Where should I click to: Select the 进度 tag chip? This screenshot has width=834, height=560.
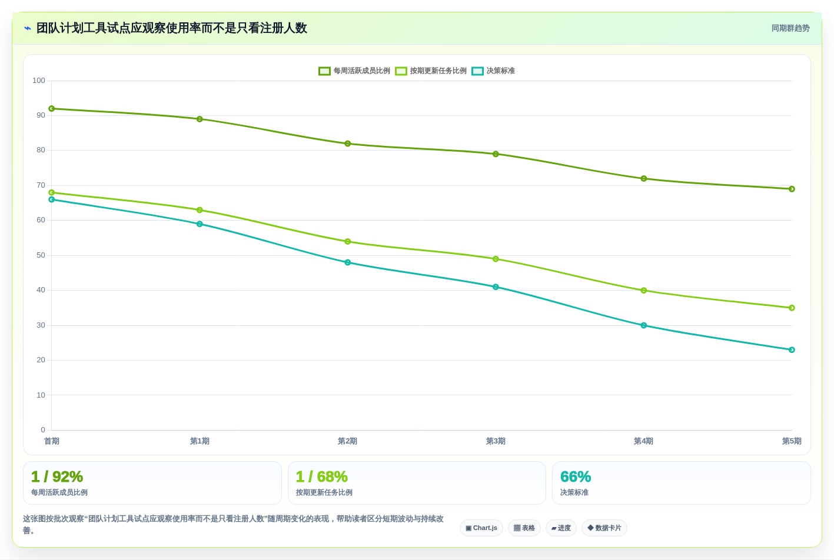pyautogui.click(x=561, y=528)
